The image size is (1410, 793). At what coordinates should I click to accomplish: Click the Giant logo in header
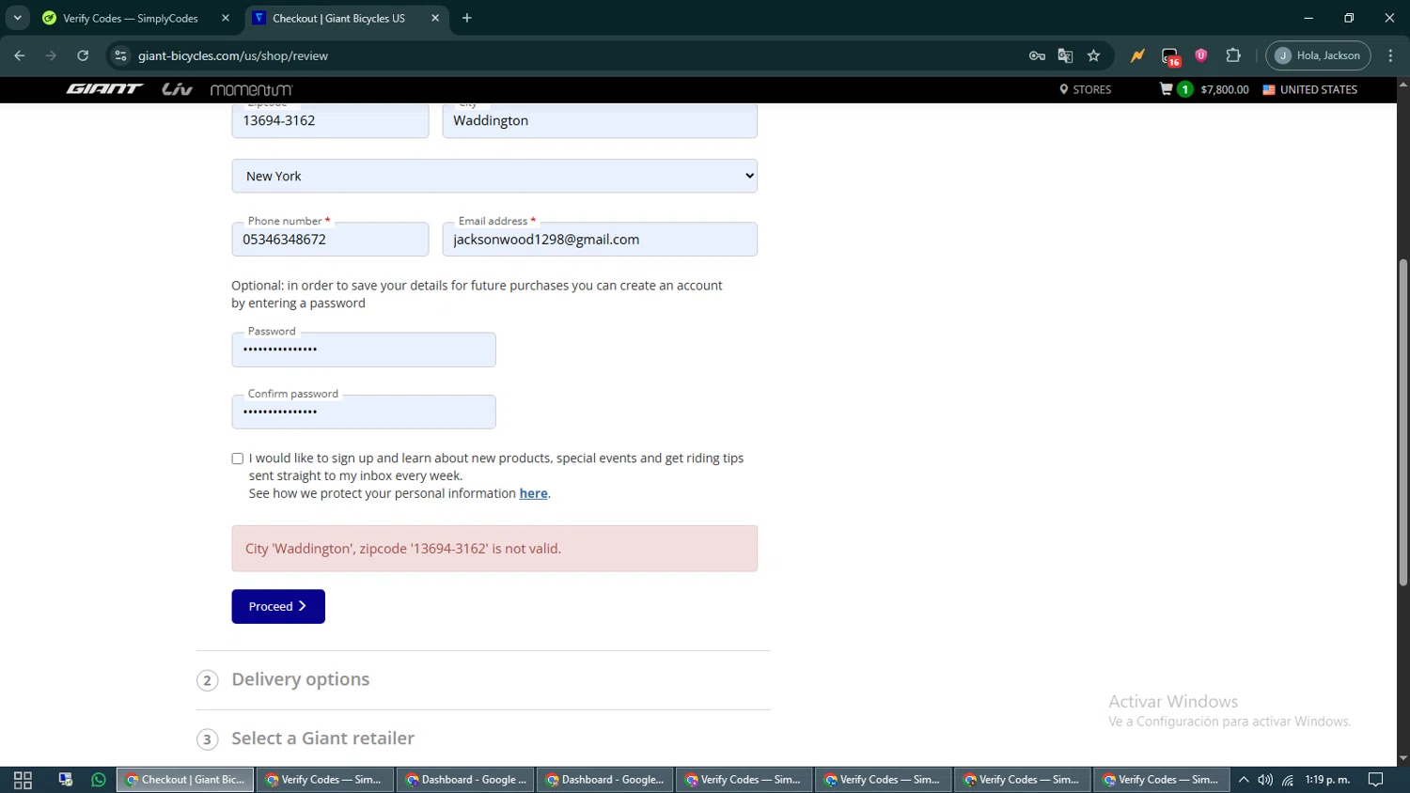click(104, 89)
